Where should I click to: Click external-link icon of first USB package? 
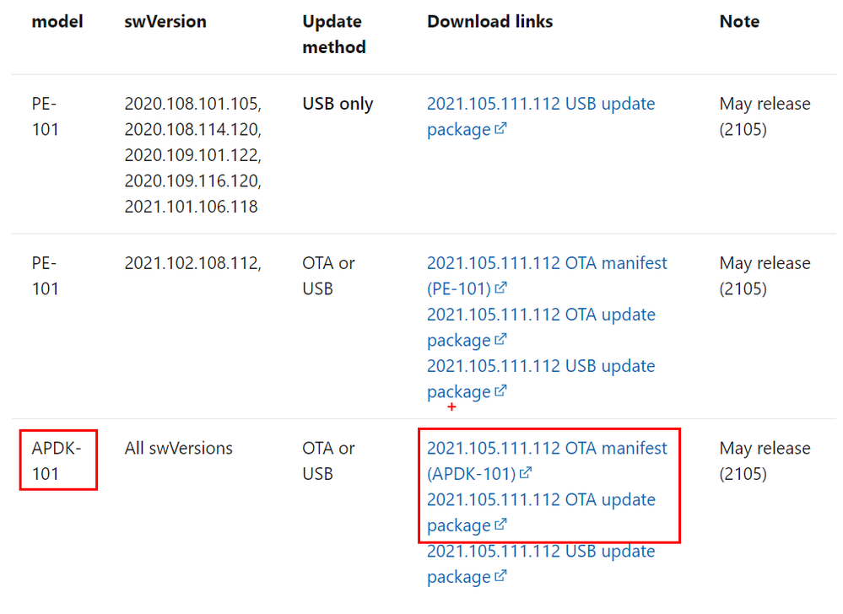pyautogui.click(x=500, y=129)
